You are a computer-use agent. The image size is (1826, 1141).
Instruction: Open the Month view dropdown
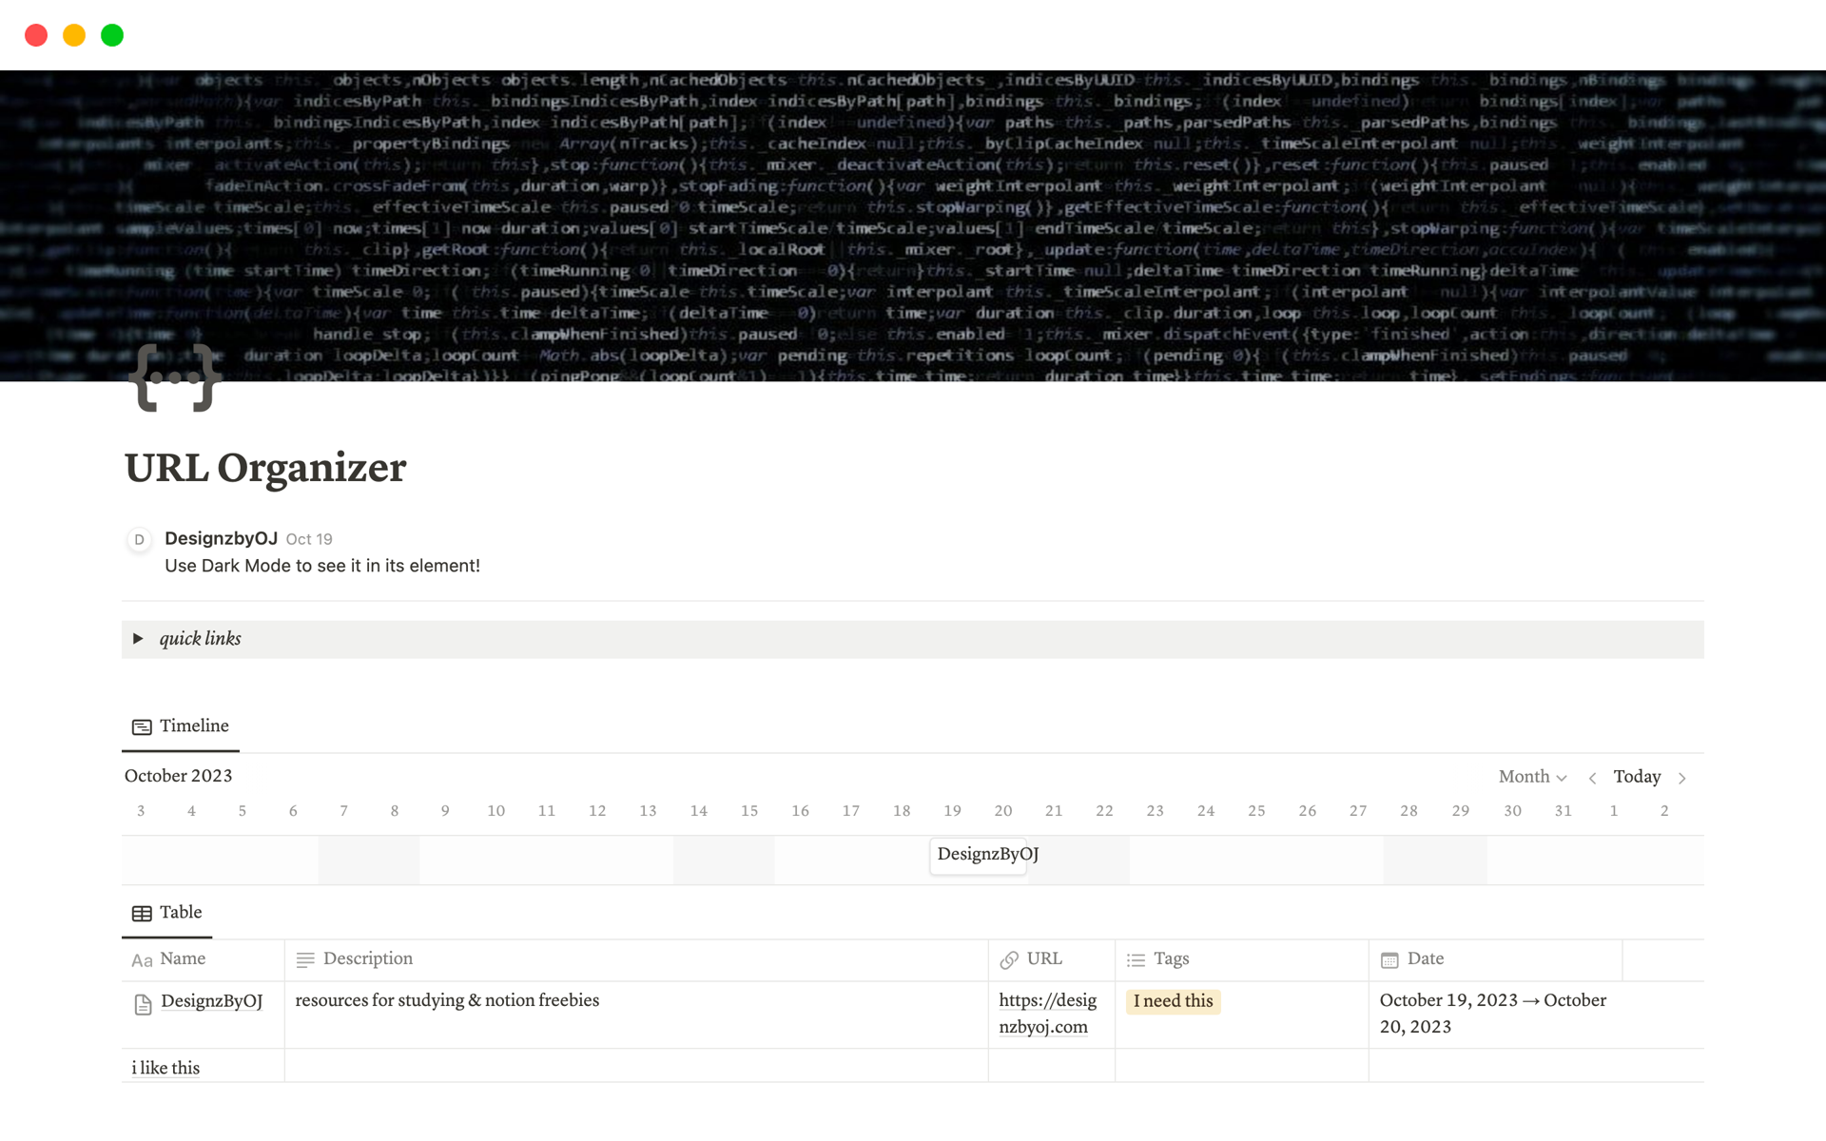pyautogui.click(x=1531, y=777)
